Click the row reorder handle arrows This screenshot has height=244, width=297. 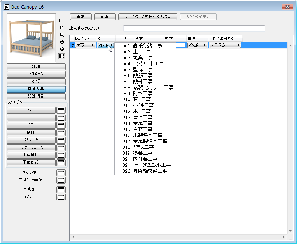[x=72, y=45]
